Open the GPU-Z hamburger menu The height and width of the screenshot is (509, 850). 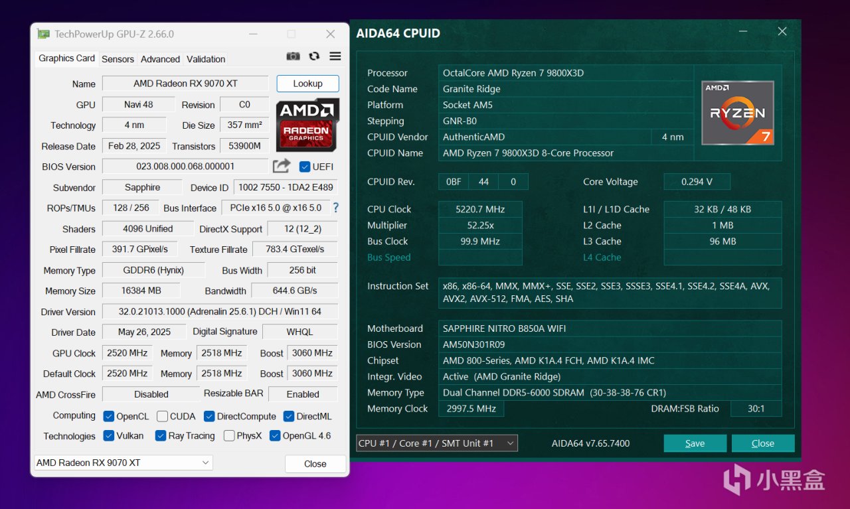coord(335,56)
